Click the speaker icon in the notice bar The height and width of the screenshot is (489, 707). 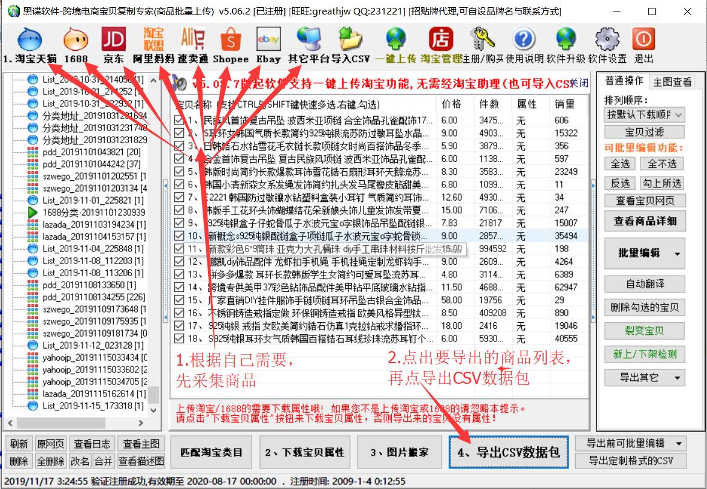pos(180,83)
